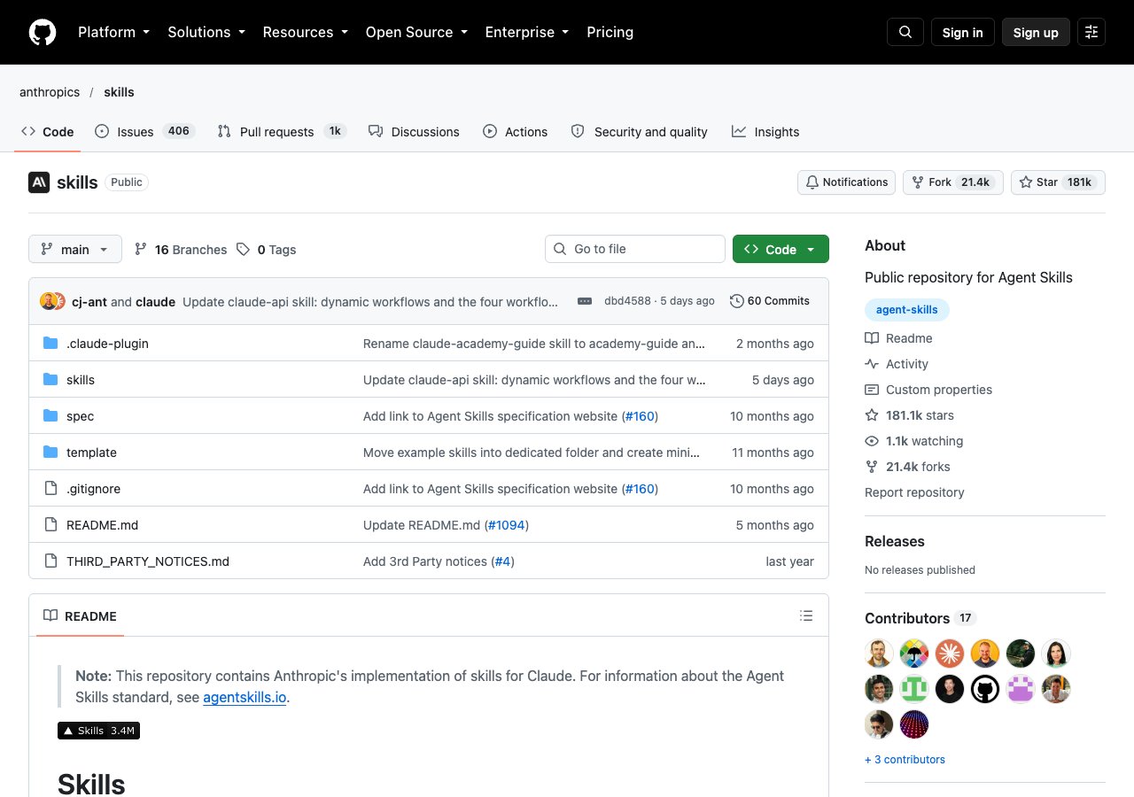Switch to the Pull requests tab
This screenshot has height=797, width=1134.
tap(282, 131)
